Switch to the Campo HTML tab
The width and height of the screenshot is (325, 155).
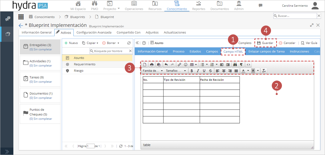click(x=233, y=51)
